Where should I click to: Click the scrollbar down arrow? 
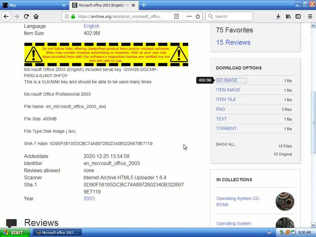(x=313, y=225)
